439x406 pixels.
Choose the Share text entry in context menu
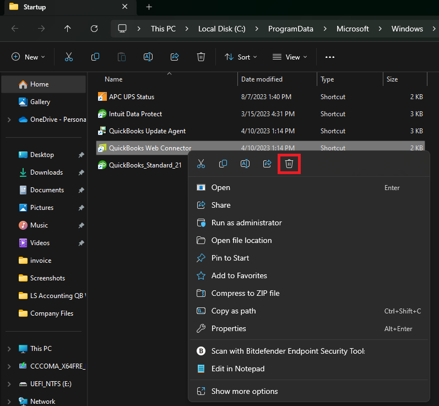click(x=309, y=205)
